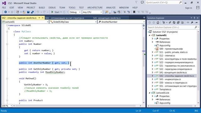The image size is (201, 113).
Task: Click the New Project toolbar icon
Action: click(x=18, y=12)
